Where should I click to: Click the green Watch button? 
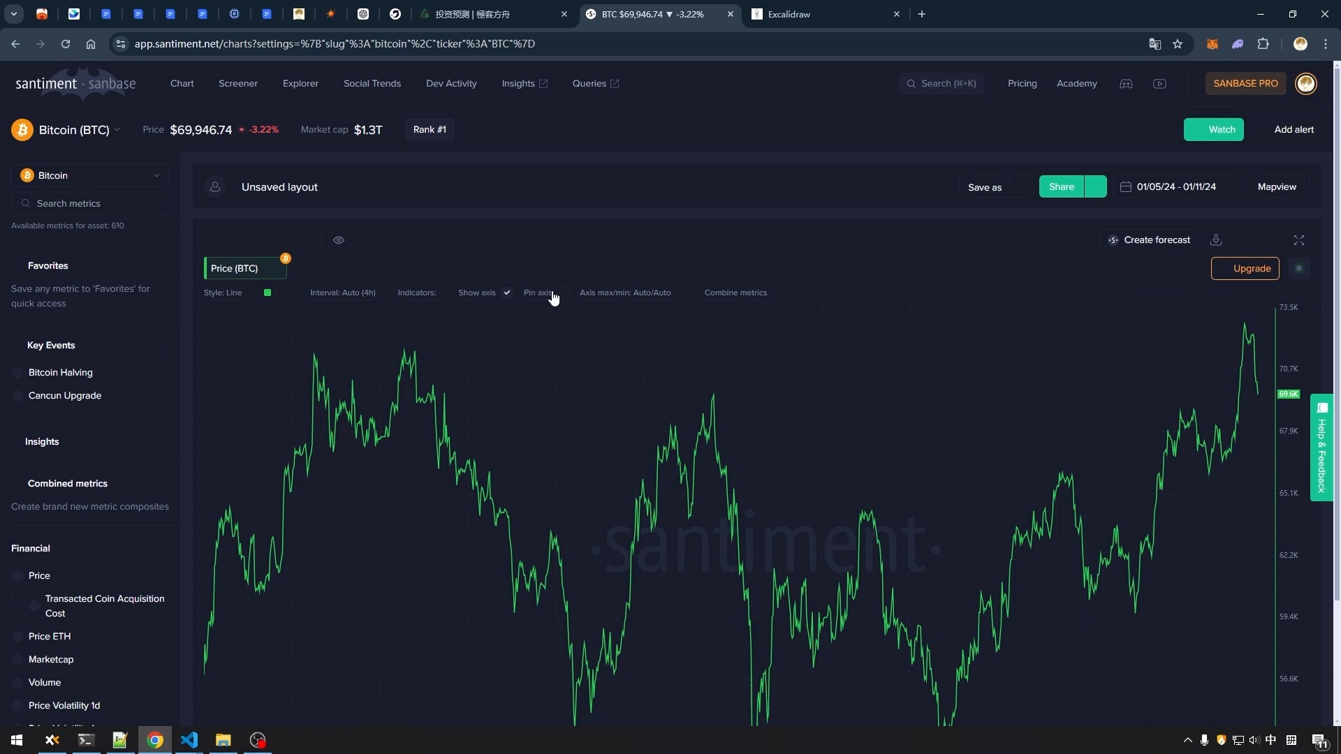(1214, 130)
